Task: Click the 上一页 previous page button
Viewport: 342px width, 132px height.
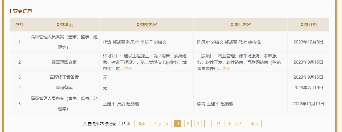Action: click(x=161, y=124)
